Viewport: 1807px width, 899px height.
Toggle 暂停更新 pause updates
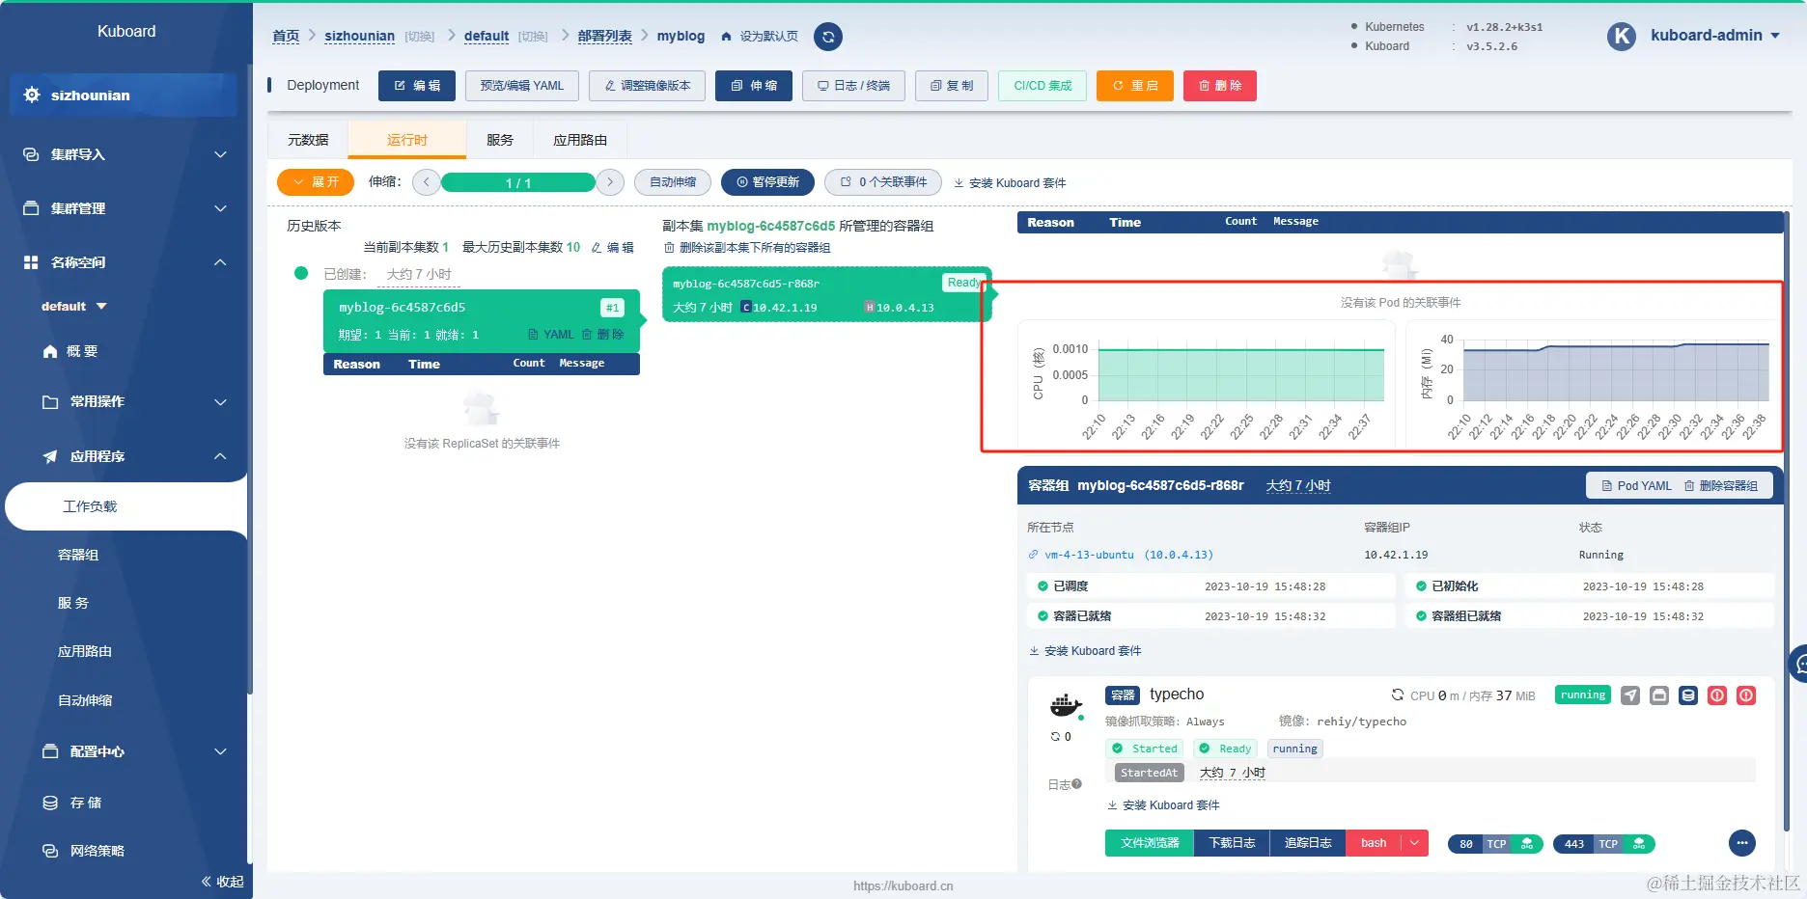point(767,182)
